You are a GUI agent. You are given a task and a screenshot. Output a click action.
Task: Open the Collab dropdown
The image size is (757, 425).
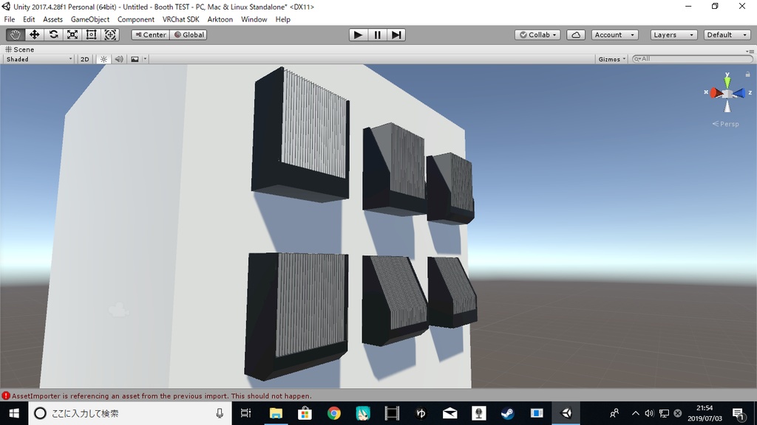[538, 35]
